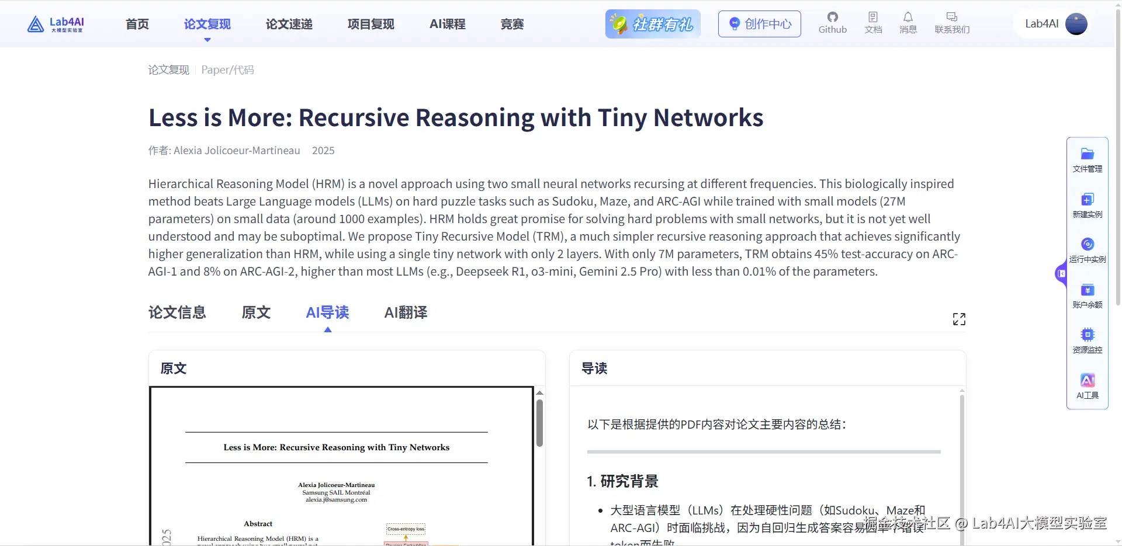Click the 社群有礼 banner button
The height and width of the screenshot is (546, 1122).
(x=653, y=24)
